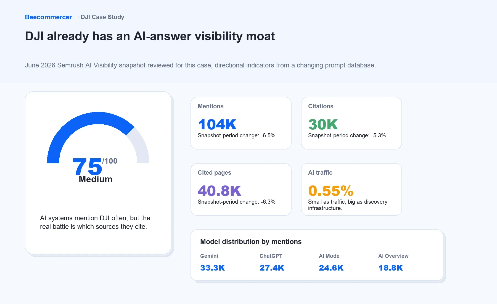This screenshot has width=497, height=304.
Task: Click the AI traffic card title
Action: tap(320, 173)
